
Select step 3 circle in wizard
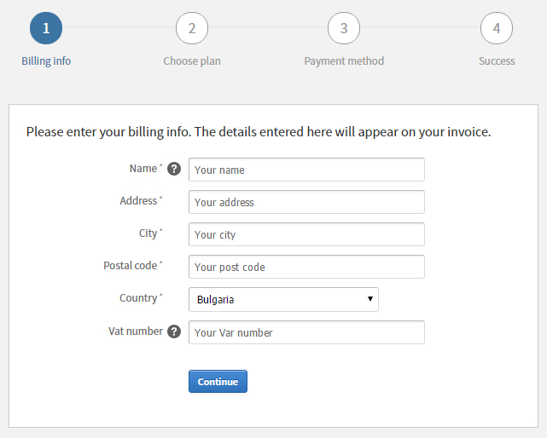coord(344,28)
